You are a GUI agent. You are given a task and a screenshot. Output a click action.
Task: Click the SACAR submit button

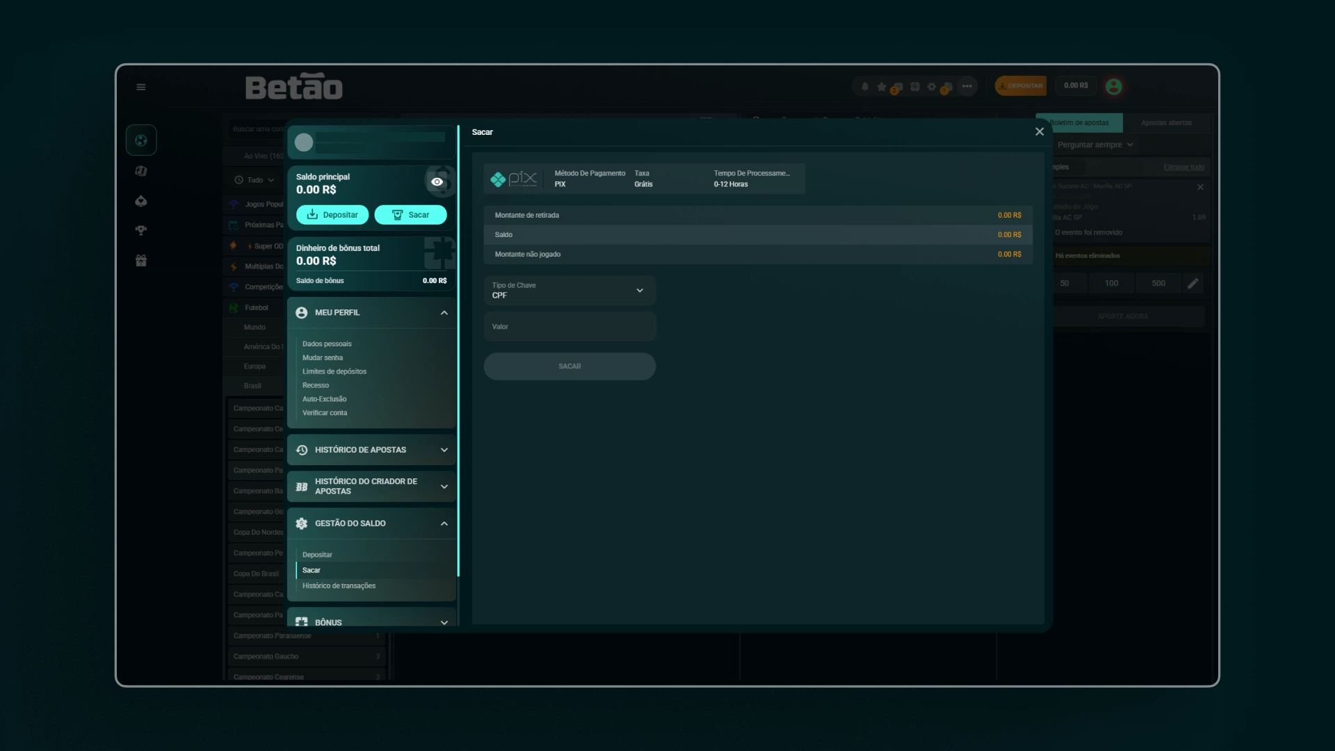tap(569, 366)
